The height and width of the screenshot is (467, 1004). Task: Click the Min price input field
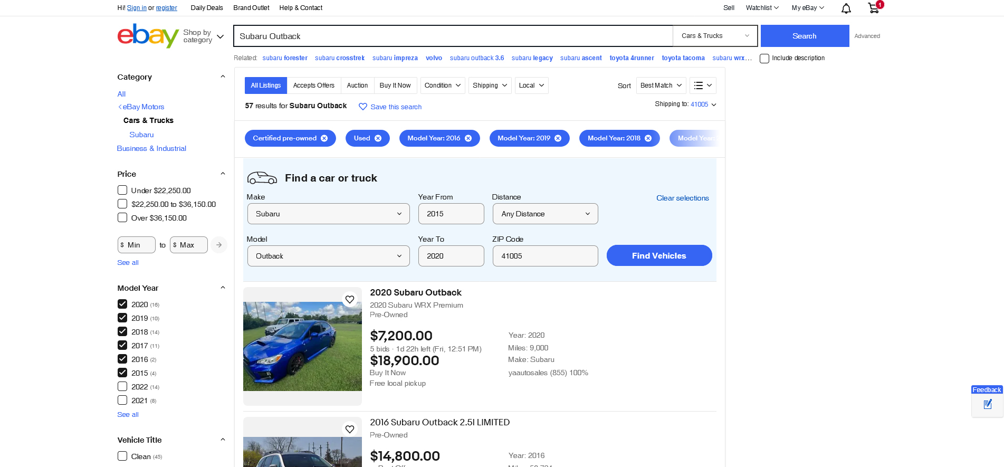coord(137,245)
